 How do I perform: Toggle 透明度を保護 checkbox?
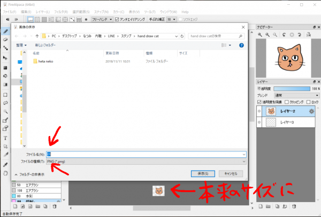point(259,101)
